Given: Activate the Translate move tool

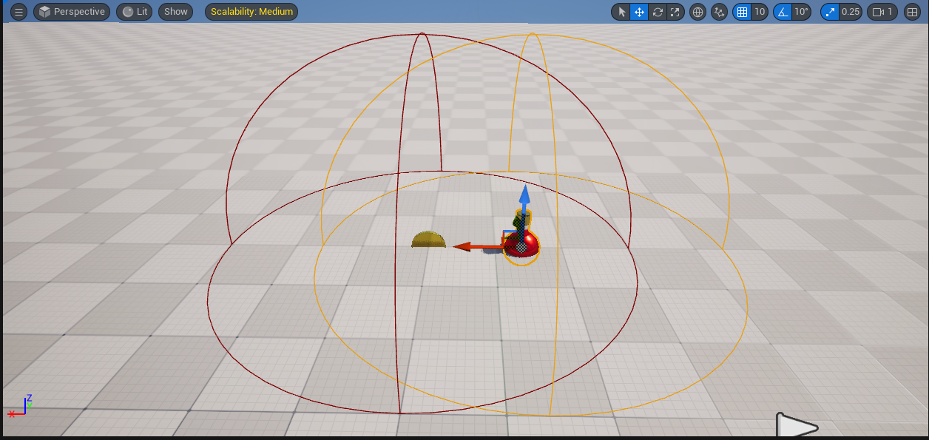Looking at the screenshot, I should click(x=639, y=12).
